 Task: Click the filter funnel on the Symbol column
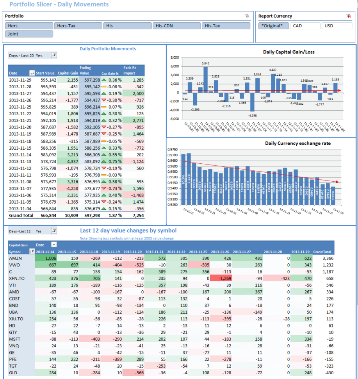coord(32,251)
